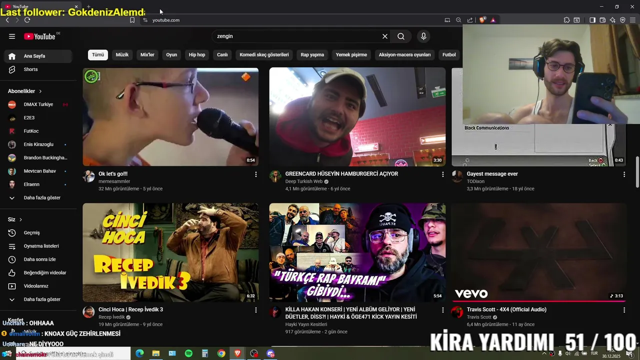Open Videolarınız in sidebar

point(38,286)
